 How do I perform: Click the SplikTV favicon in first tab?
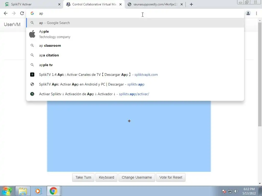(7, 4)
